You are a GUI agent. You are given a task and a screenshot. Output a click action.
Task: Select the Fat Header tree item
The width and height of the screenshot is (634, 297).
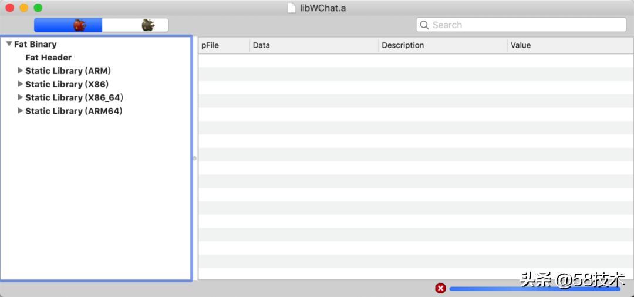[x=49, y=58]
